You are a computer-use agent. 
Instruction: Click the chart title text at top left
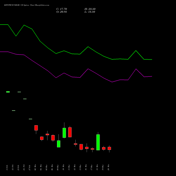click(x=27, y=5)
